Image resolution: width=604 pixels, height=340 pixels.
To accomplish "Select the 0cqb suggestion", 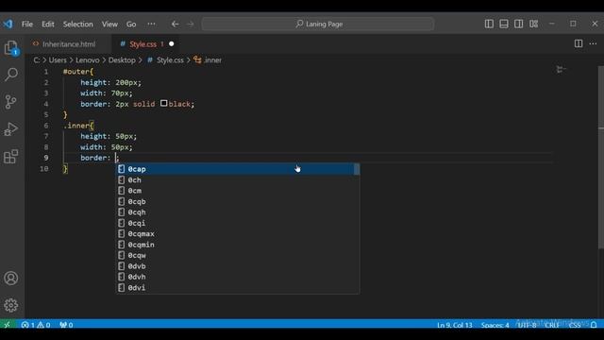I will point(238,201).
